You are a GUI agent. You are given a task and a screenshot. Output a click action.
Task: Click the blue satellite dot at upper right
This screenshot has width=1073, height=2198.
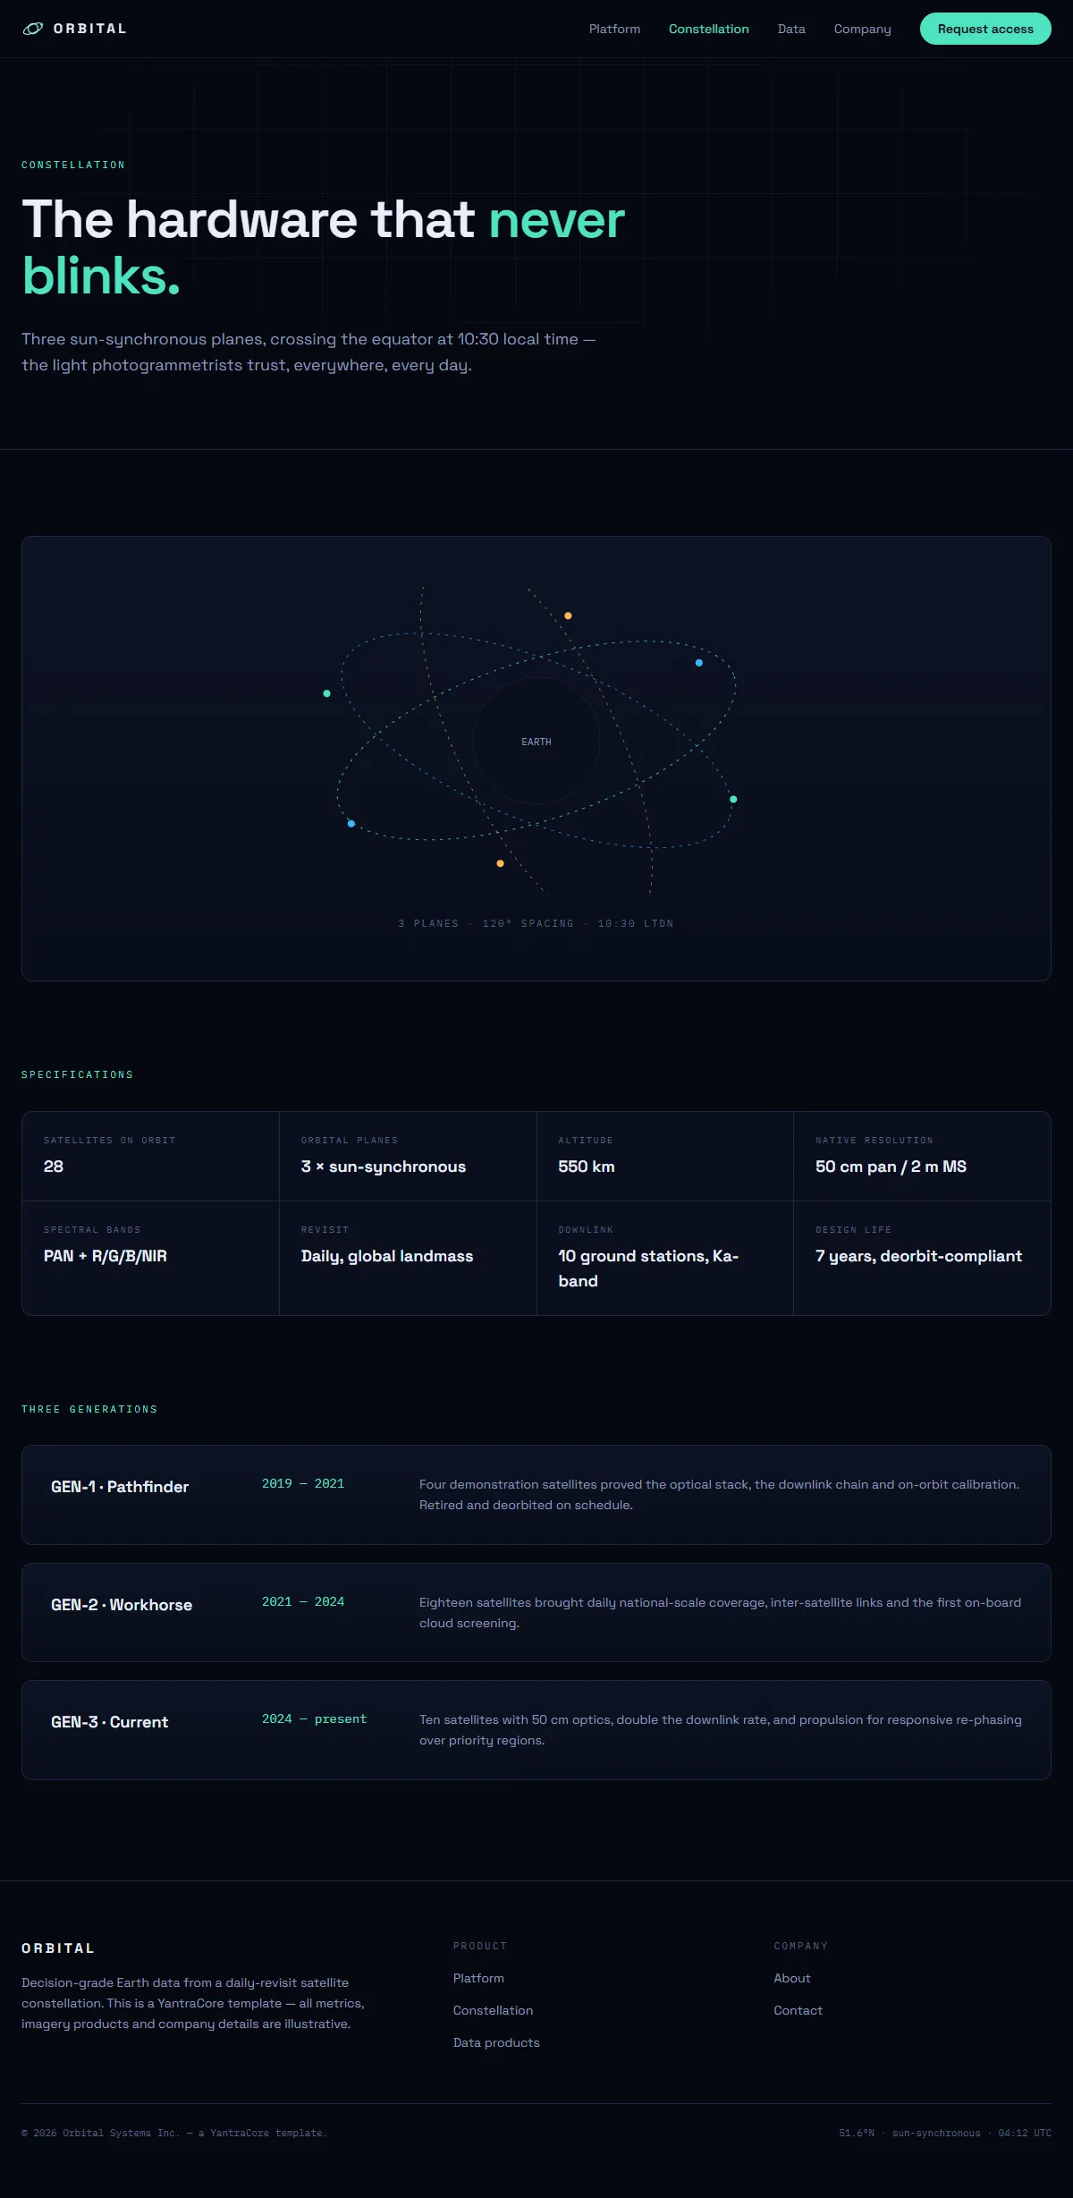point(699,663)
